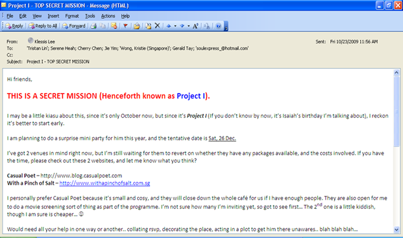The image size is (403, 238).
Task: Open the View menu
Action: [37, 16]
